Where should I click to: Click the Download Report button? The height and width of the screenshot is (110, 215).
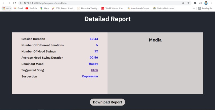point(107,102)
